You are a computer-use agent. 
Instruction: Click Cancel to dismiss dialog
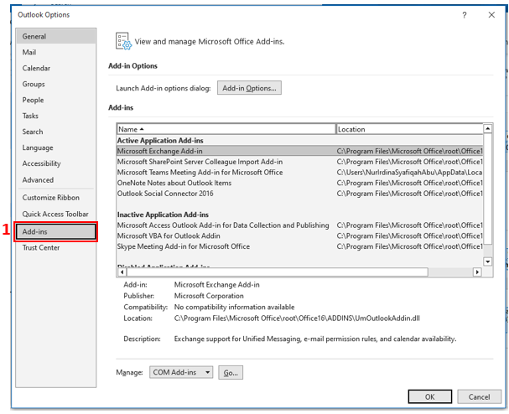pyautogui.click(x=479, y=396)
